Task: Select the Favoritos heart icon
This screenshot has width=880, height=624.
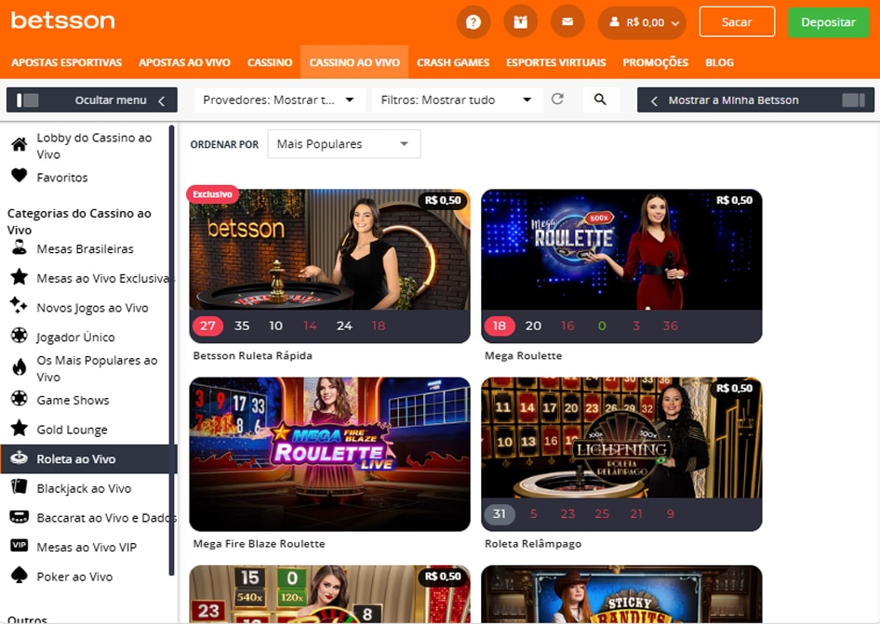Action: coord(56,177)
